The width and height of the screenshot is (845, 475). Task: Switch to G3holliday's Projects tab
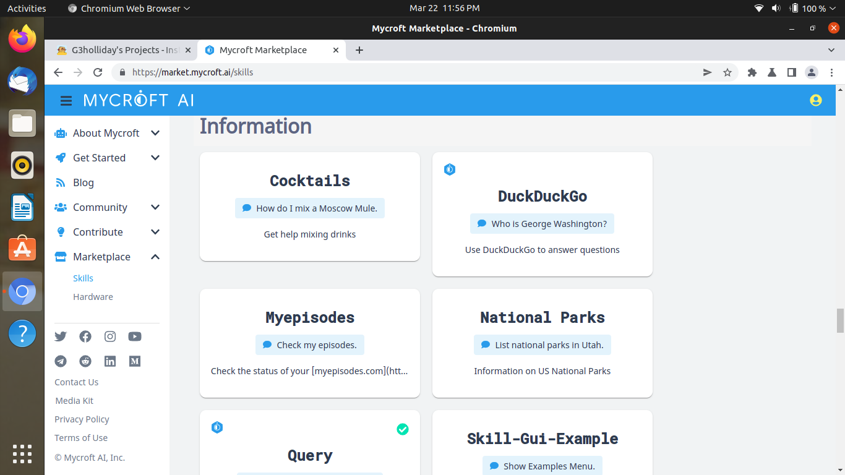point(124,50)
